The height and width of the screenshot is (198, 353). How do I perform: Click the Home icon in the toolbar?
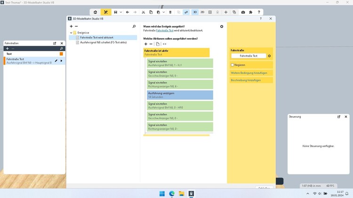pos(96,12)
